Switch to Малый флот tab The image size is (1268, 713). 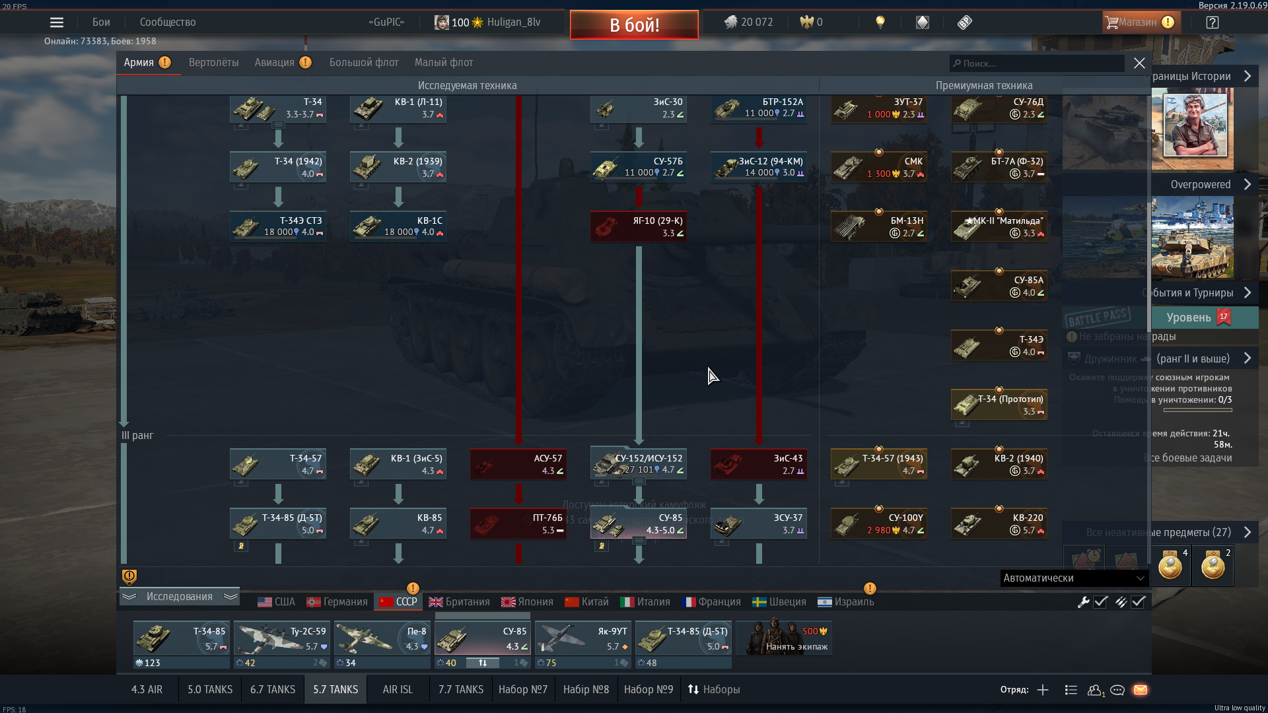[444, 63]
